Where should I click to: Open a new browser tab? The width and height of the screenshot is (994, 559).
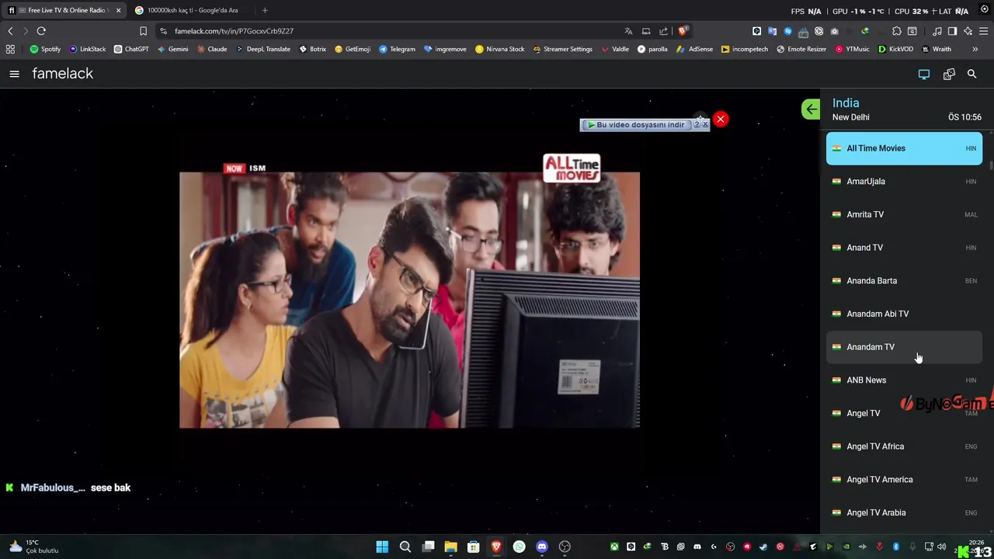(265, 10)
